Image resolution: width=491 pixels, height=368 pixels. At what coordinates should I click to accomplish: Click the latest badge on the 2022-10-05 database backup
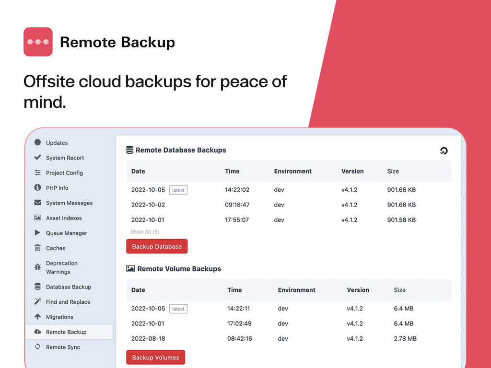point(178,190)
